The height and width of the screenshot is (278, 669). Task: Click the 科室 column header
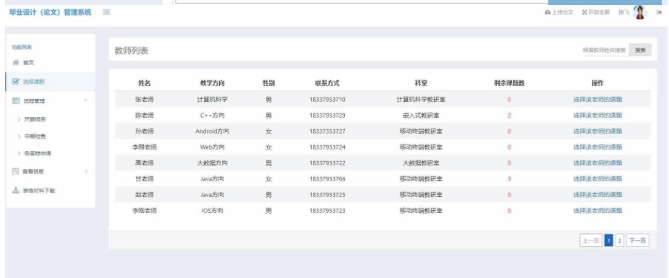(x=421, y=84)
